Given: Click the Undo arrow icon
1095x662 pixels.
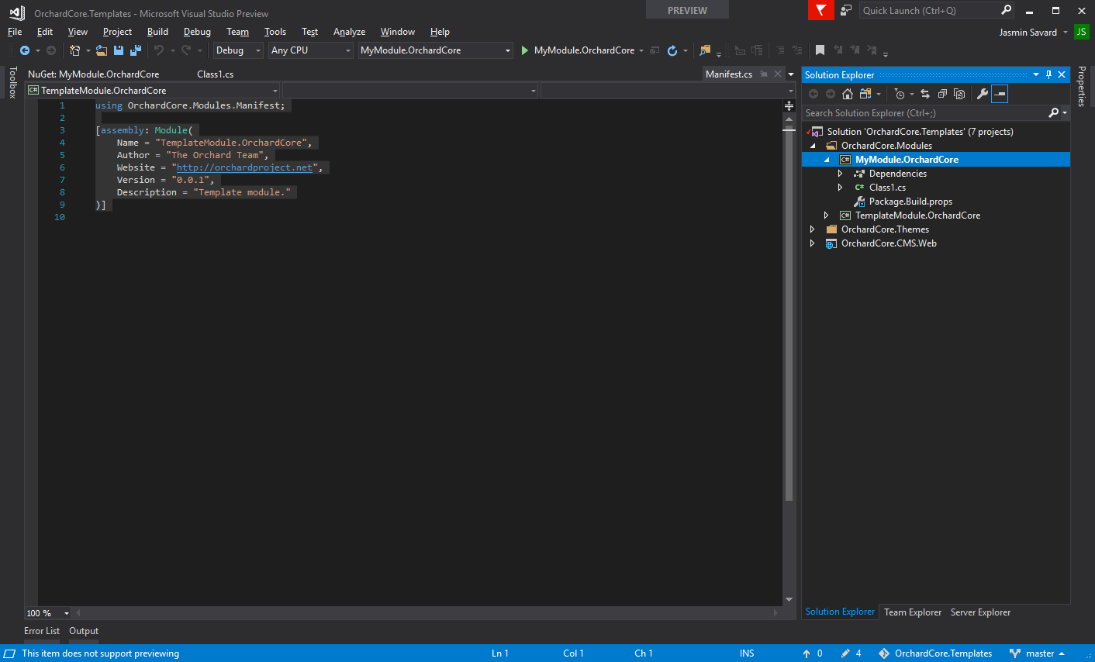Looking at the screenshot, I should click(x=159, y=50).
